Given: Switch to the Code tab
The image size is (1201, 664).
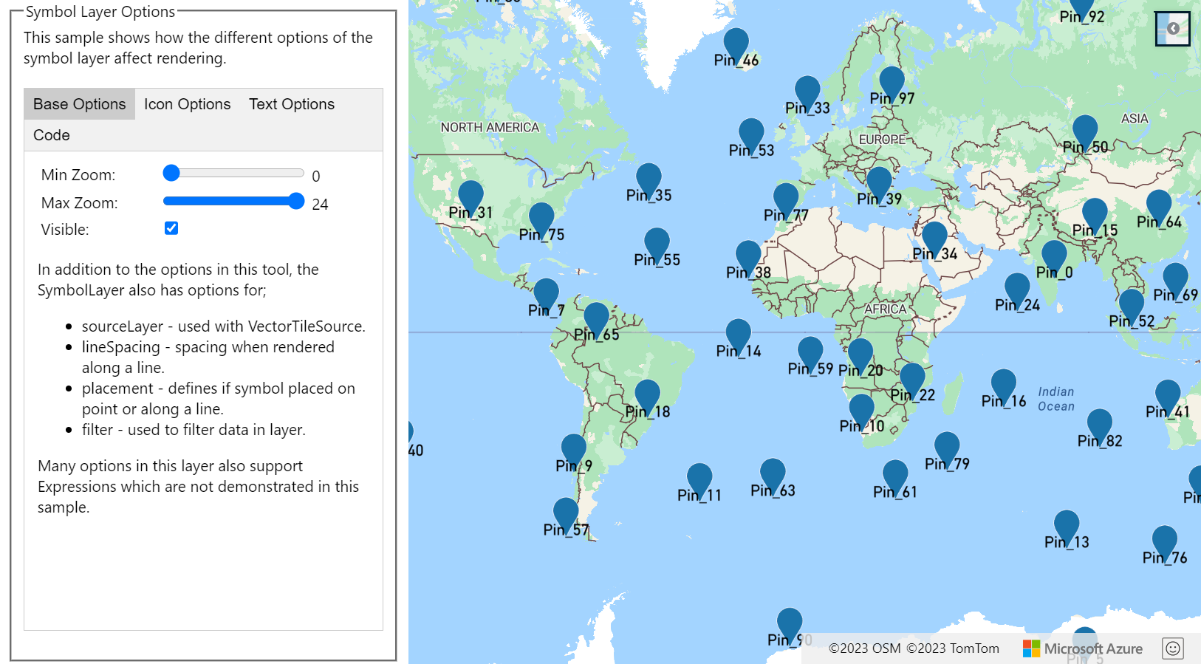Looking at the screenshot, I should (52, 135).
